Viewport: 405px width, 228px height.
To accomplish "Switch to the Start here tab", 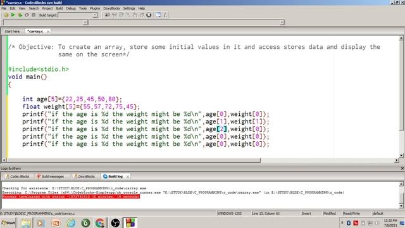I will [x=12, y=31].
